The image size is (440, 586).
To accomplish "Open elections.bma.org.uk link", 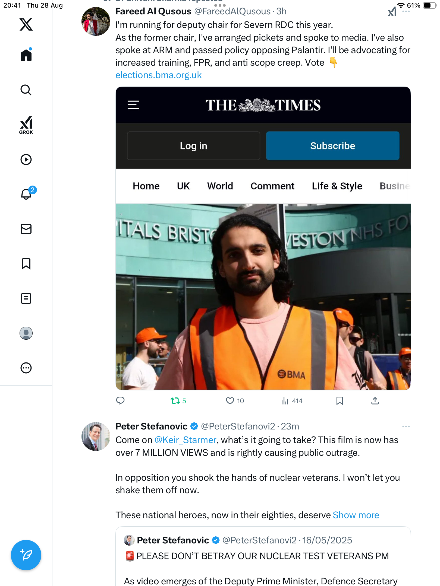I will (159, 75).
